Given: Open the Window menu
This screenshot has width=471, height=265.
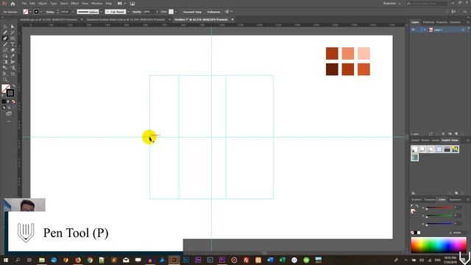Looking at the screenshot, I should coord(96,3).
